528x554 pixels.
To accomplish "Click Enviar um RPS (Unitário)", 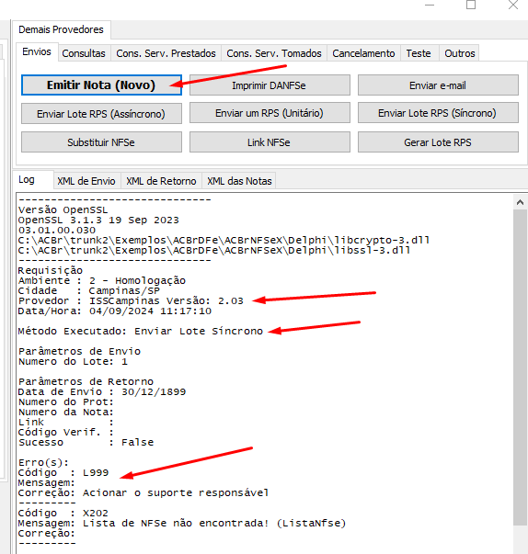I will pyautogui.click(x=270, y=113).
